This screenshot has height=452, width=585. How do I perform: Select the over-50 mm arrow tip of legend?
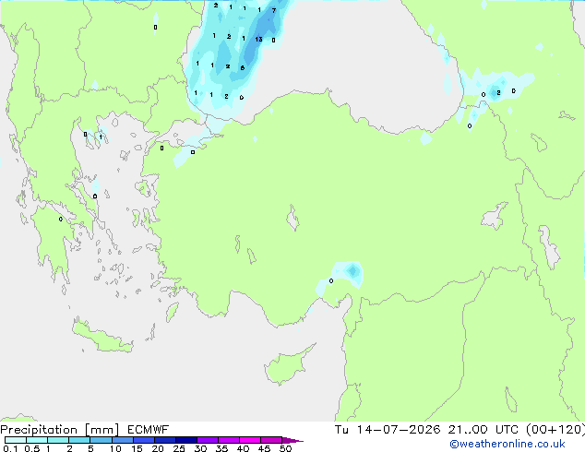292,440
